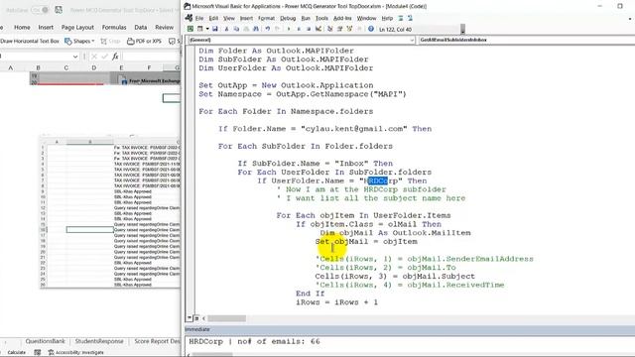Screen dimensions: 635x357
Task: Click the VBA application icon left of File menu
Action: (189, 18)
